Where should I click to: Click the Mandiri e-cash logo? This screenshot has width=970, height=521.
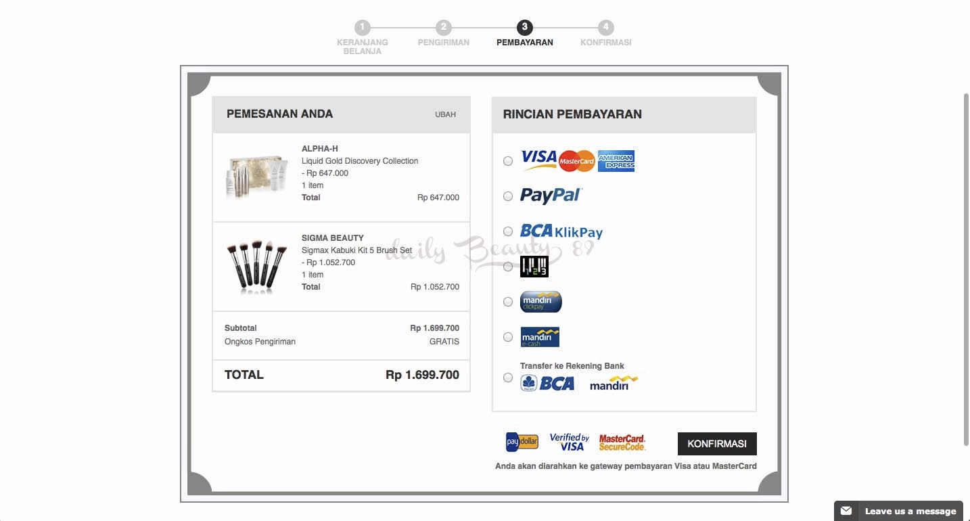(540, 337)
